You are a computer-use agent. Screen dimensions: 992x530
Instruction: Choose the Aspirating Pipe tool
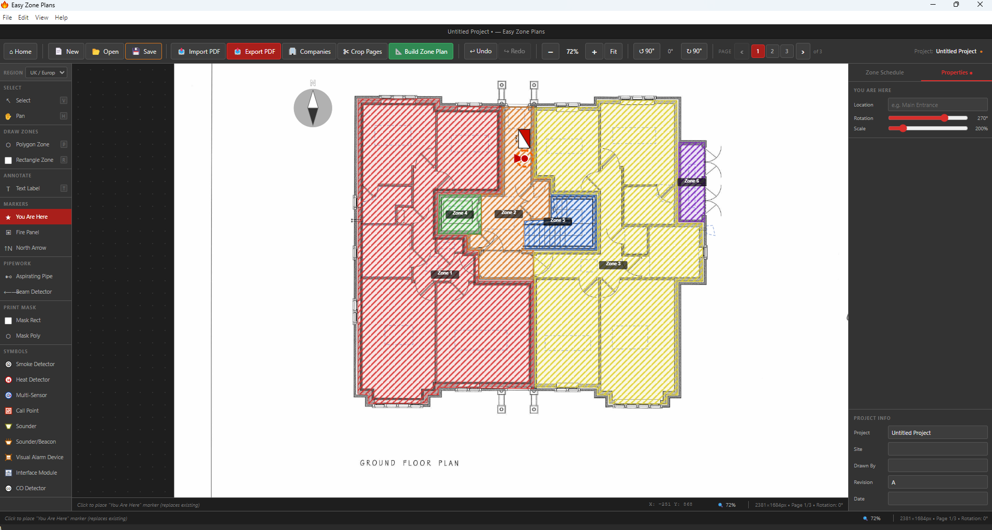click(36, 276)
